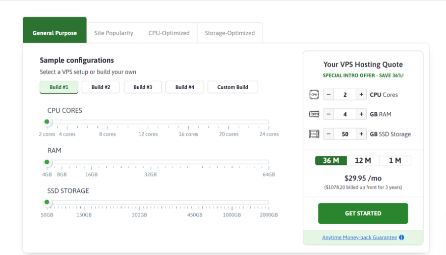The width and height of the screenshot is (446, 255).
Task: Click the '64GB' RAM slider label
Action: pyautogui.click(x=269, y=174)
